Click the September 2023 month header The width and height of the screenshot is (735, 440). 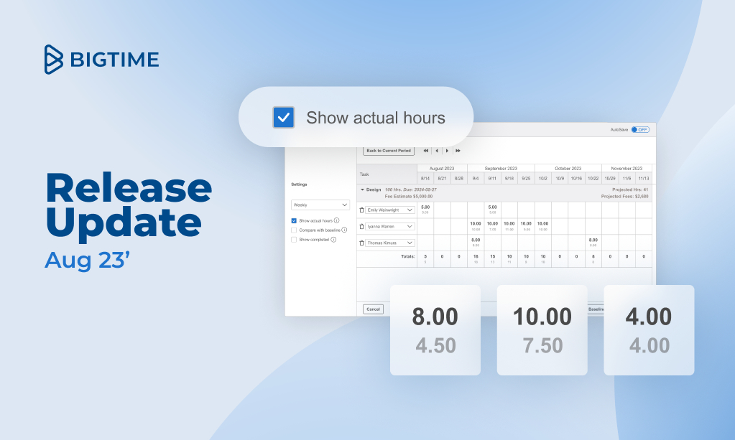click(501, 169)
